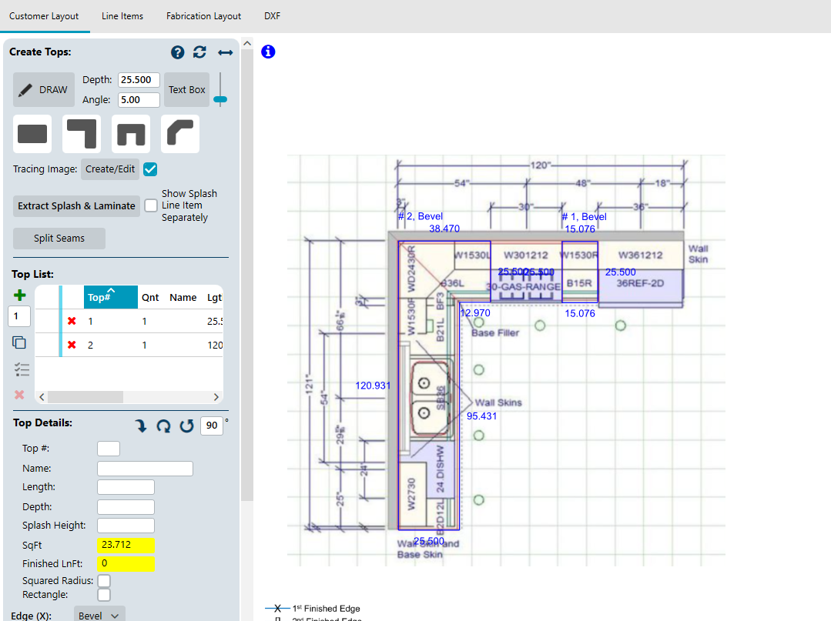Open the Line Items tab

click(122, 16)
